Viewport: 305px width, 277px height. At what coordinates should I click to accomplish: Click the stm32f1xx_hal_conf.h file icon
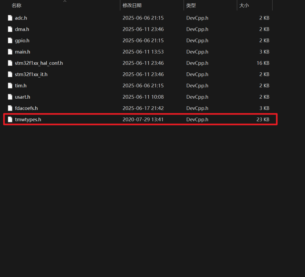point(10,63)
